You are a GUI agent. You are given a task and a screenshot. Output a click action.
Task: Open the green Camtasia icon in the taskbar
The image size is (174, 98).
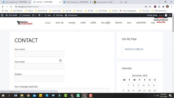66,96
